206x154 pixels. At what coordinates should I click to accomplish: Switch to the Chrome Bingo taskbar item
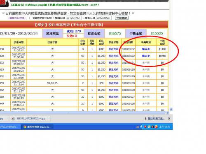click(x=37, y=127)
